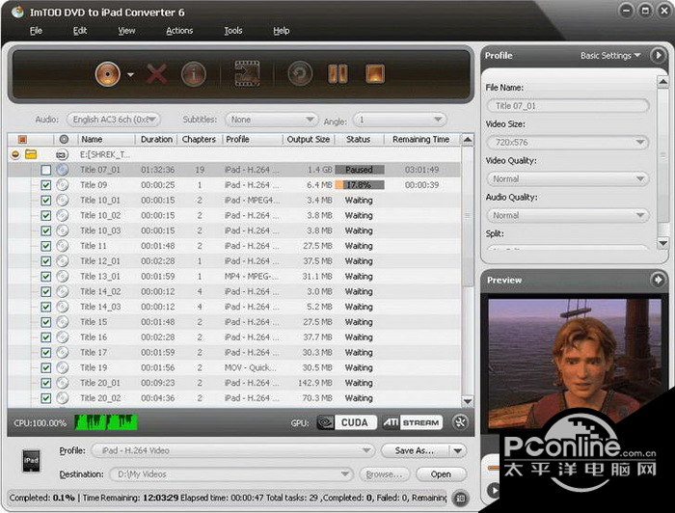This screenshot has width=675, height=513.
Task: Click the Profile panel scroll up arrow
Action: point(663,80)
